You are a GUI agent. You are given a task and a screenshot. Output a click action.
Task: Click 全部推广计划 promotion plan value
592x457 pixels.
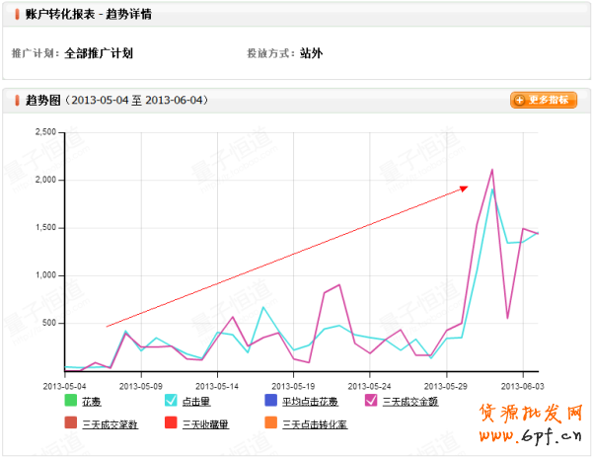(99, 53)
